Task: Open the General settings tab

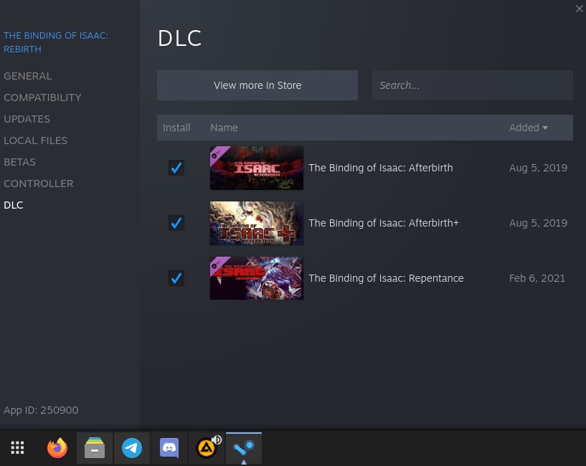Action: tap(28, 76)
